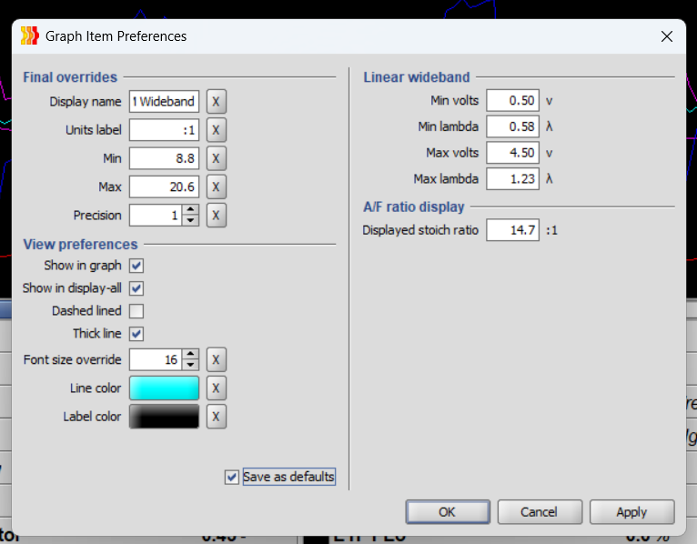Click the Min lambda field
This screenshot has height=544, width=697.
tap(512, 126)
